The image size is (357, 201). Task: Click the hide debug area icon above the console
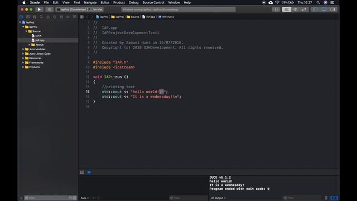coord(82,173)
